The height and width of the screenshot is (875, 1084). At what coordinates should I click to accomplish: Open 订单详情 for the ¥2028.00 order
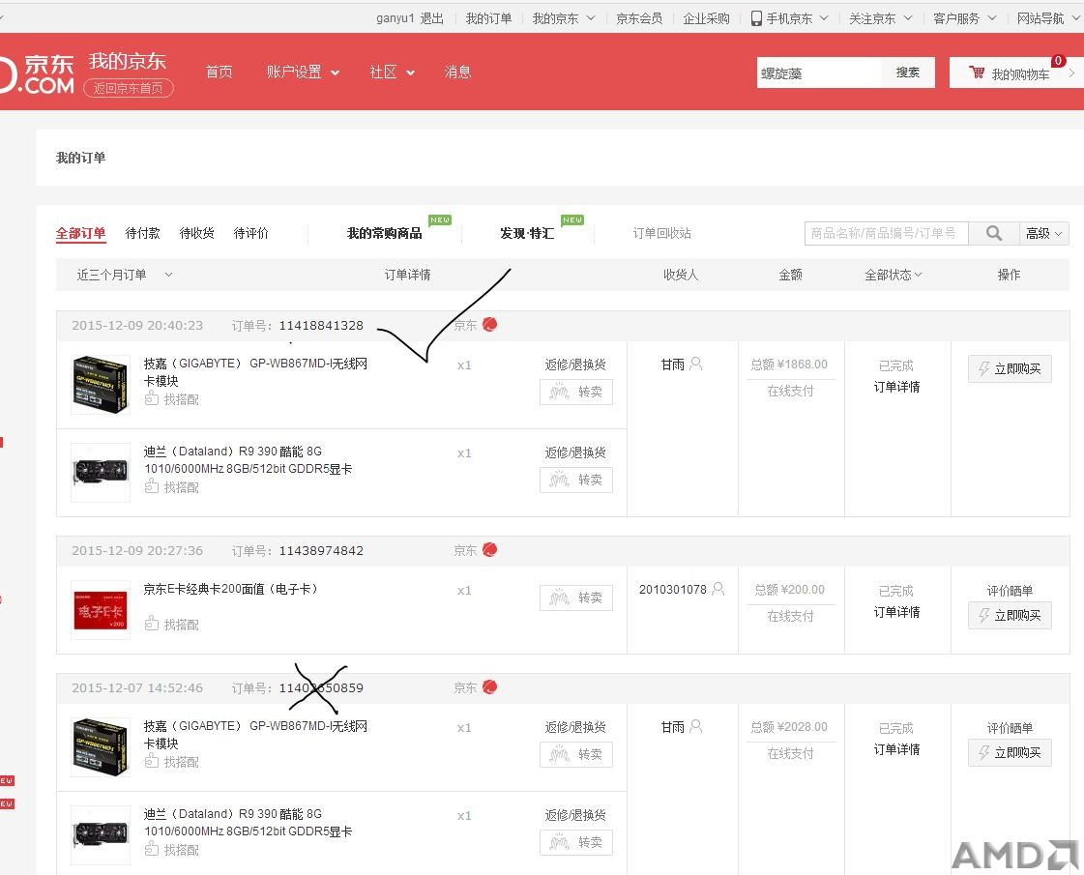tap(896, 750)
